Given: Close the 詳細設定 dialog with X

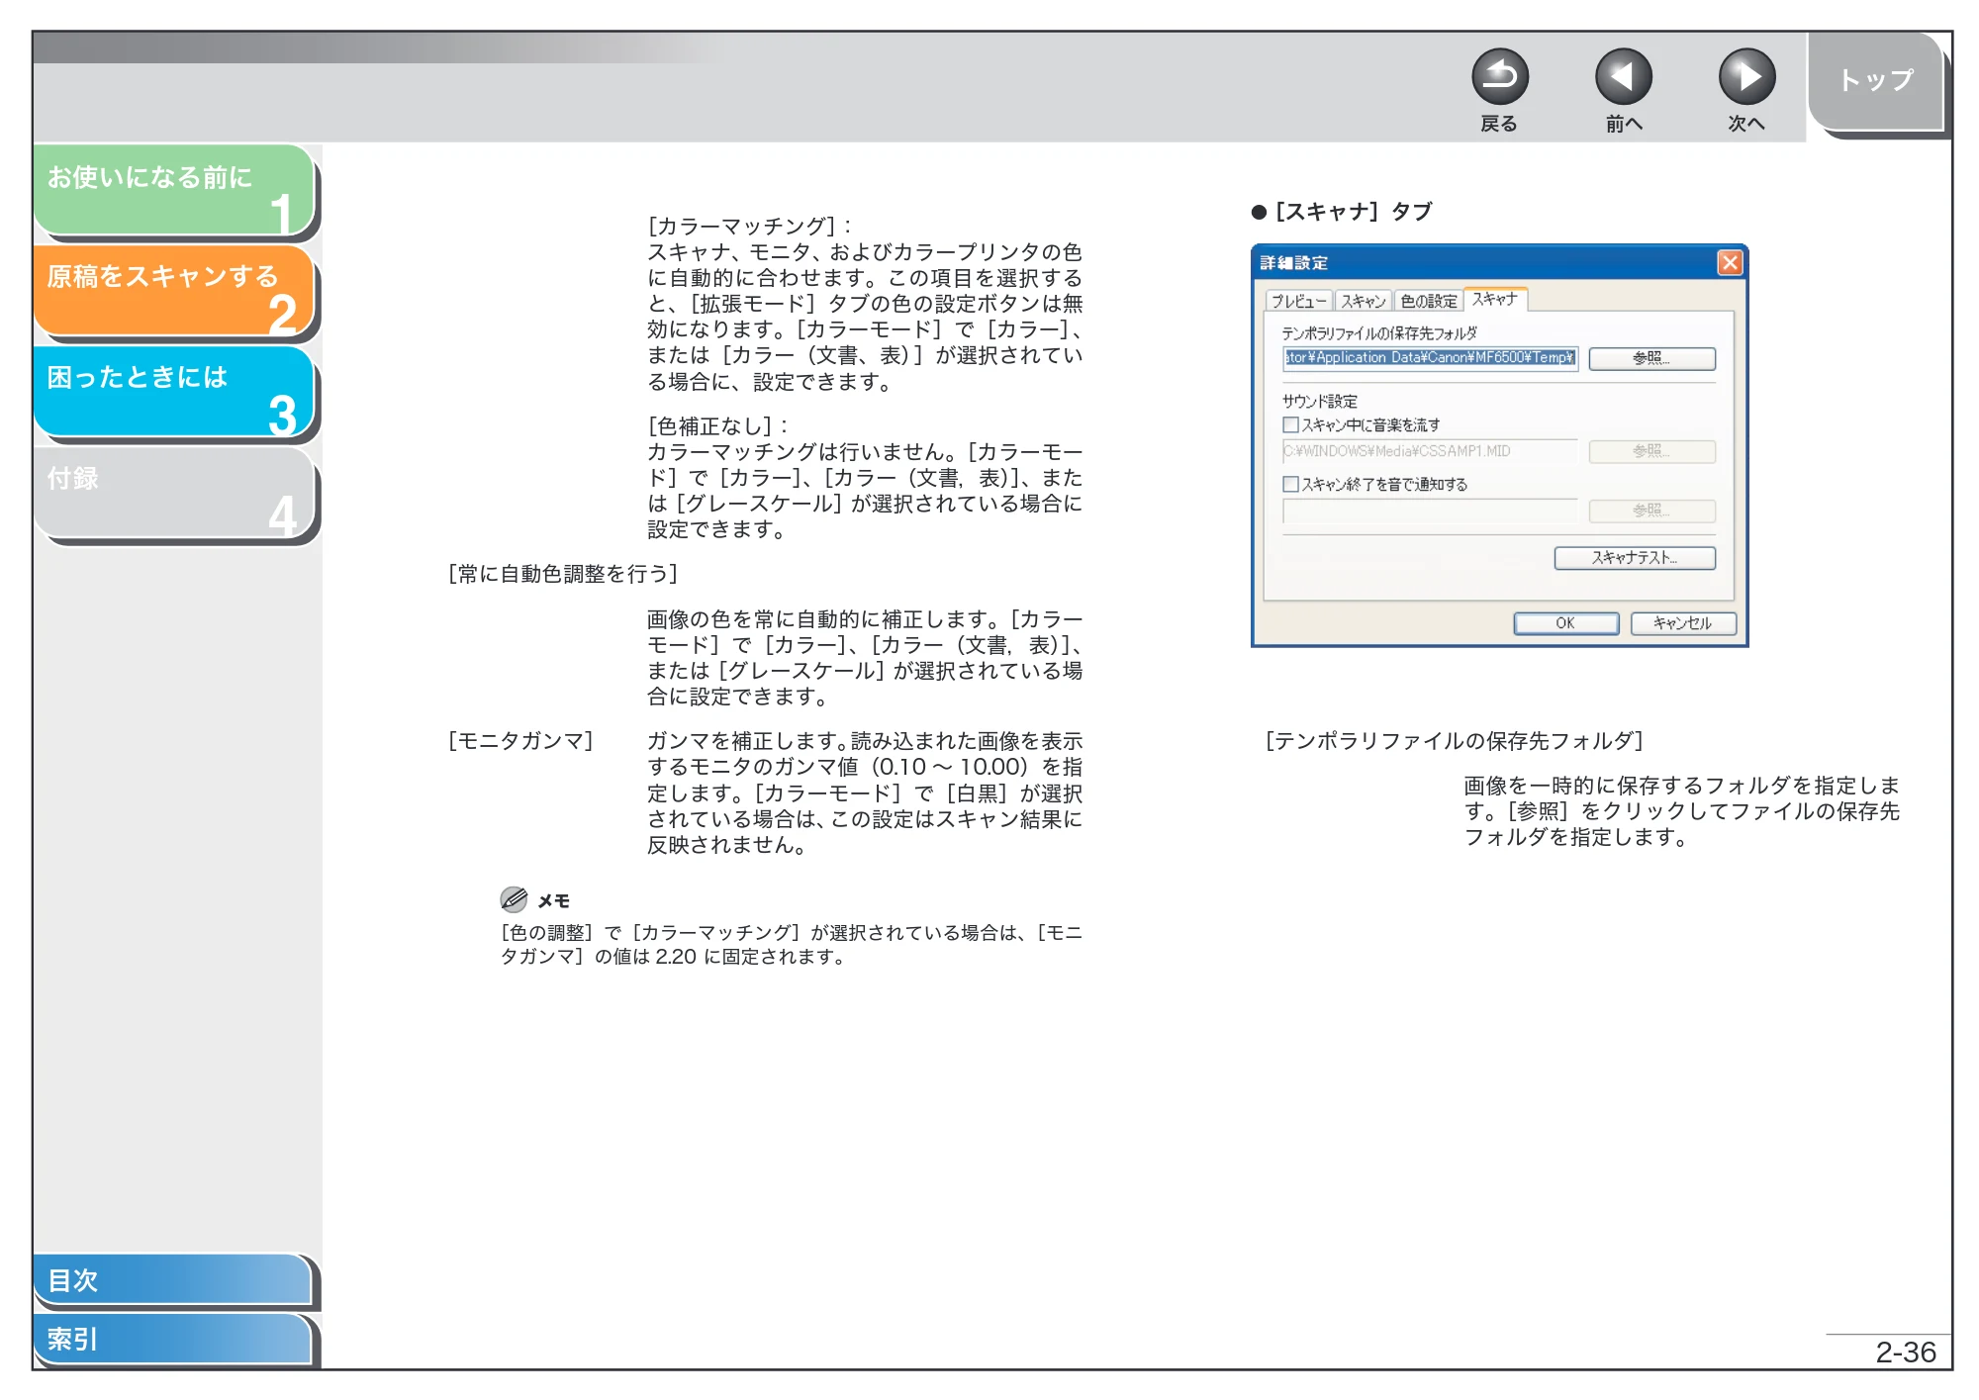Looking at the screenshot, I should click(1730, 262).
